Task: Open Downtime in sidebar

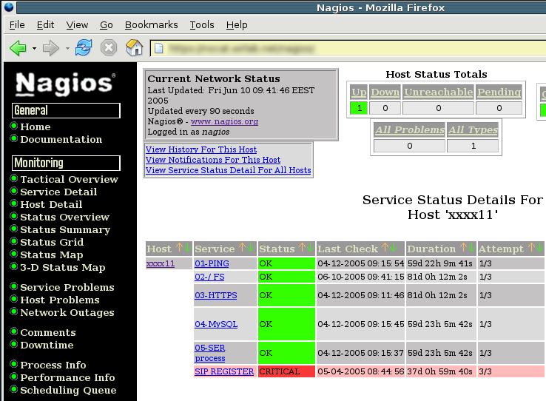Action: coord(47,345)
